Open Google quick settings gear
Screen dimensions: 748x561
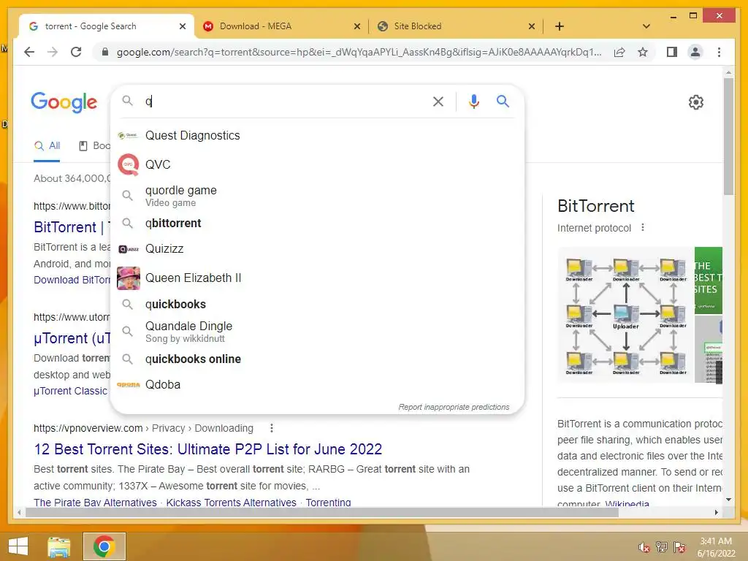pos(696,102)
